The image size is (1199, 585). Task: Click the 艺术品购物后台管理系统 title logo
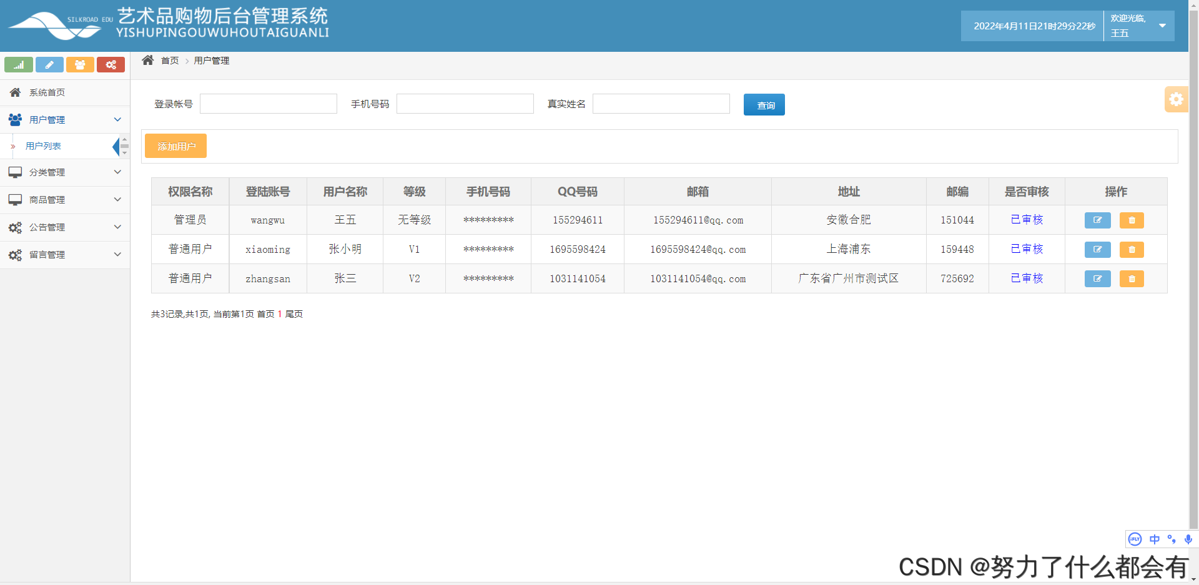tap(222, 23)
